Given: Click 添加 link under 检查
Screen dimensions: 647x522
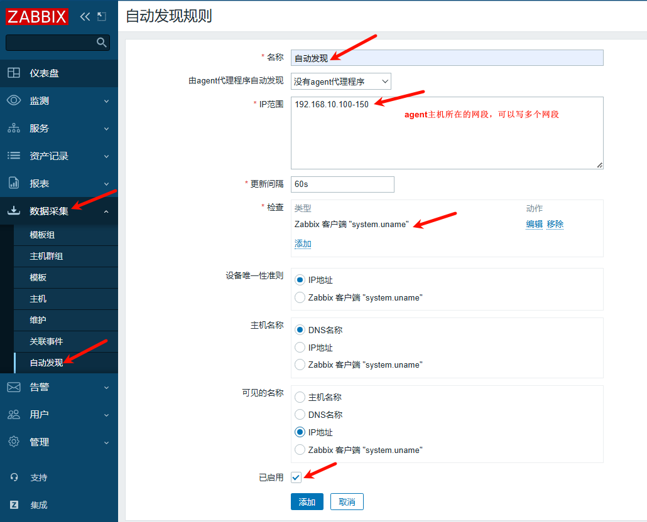Looking at the screenshot, I should coord(303,244).
